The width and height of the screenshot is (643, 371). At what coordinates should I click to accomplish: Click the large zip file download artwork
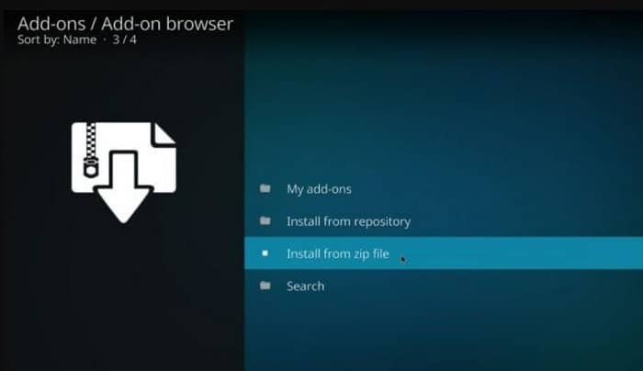pos(123,172)
